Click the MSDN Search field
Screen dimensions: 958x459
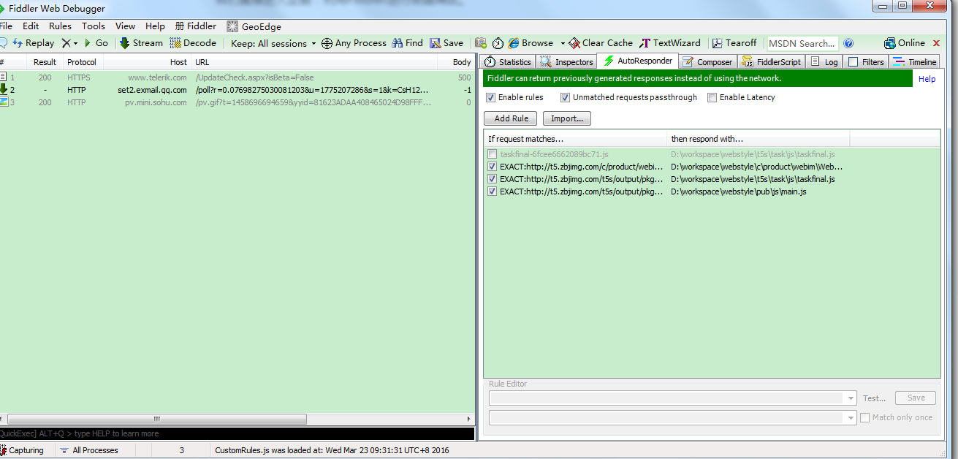coord(802,43)
